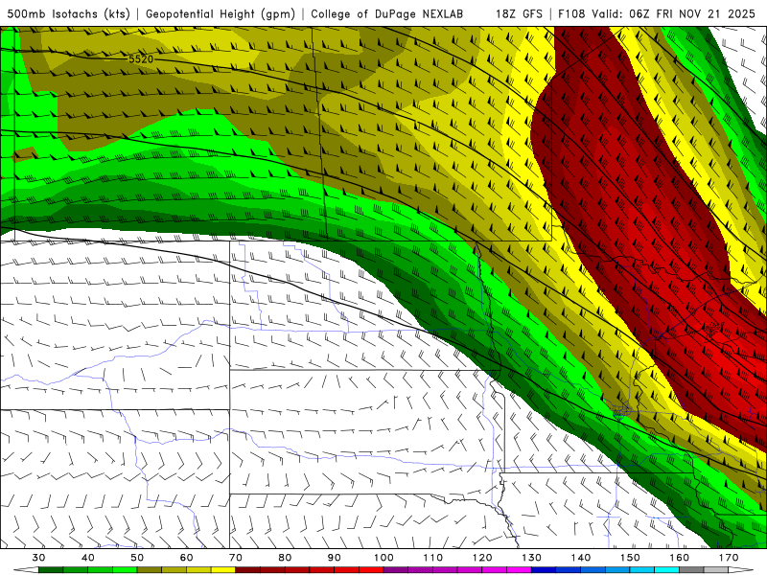Select the dark olive 50–55 kt colorbar swatch

[150, 569]
